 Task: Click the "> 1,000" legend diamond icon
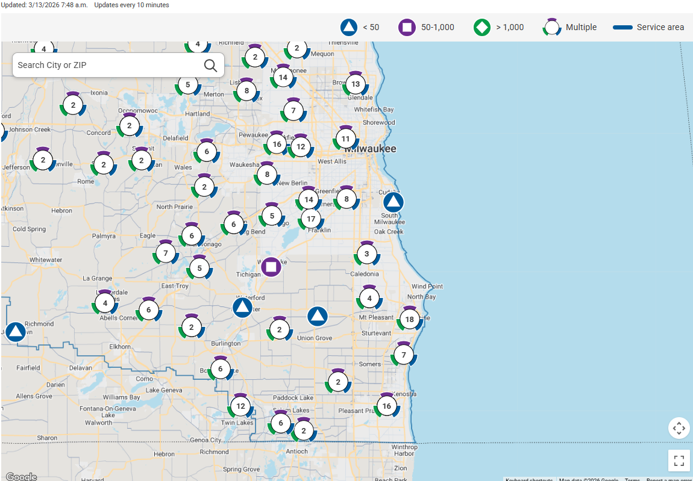click(481, 27)
